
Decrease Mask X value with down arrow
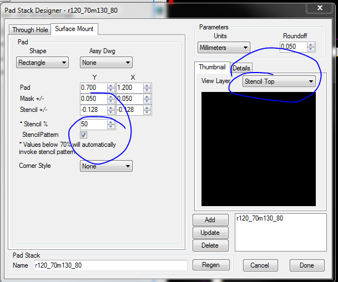click(x=147, y=101)
